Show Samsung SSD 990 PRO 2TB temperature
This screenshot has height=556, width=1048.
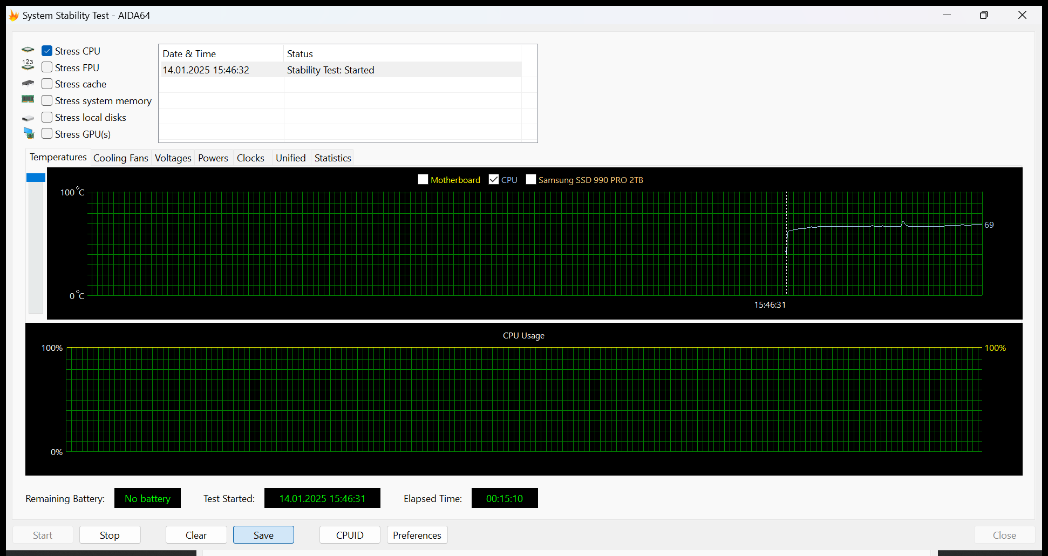[x=531, y=180]
